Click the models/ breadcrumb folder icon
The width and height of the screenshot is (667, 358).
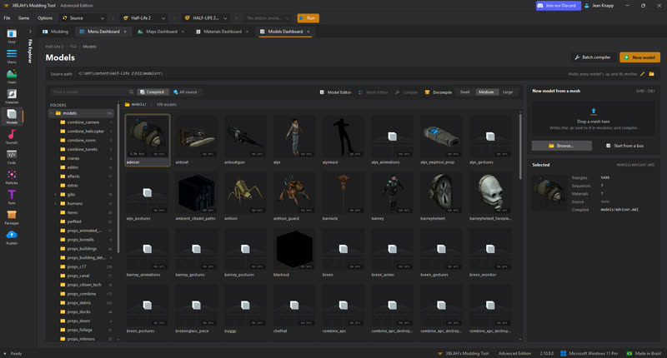pyautogui.click(x=128, y=104)
